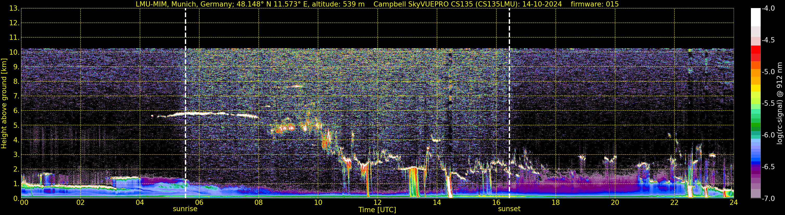Click the 'log(rc-signal) @ 912 nm' colorbar label
Viewport: 785px width, 215px height.
click(x=780, y=103)
